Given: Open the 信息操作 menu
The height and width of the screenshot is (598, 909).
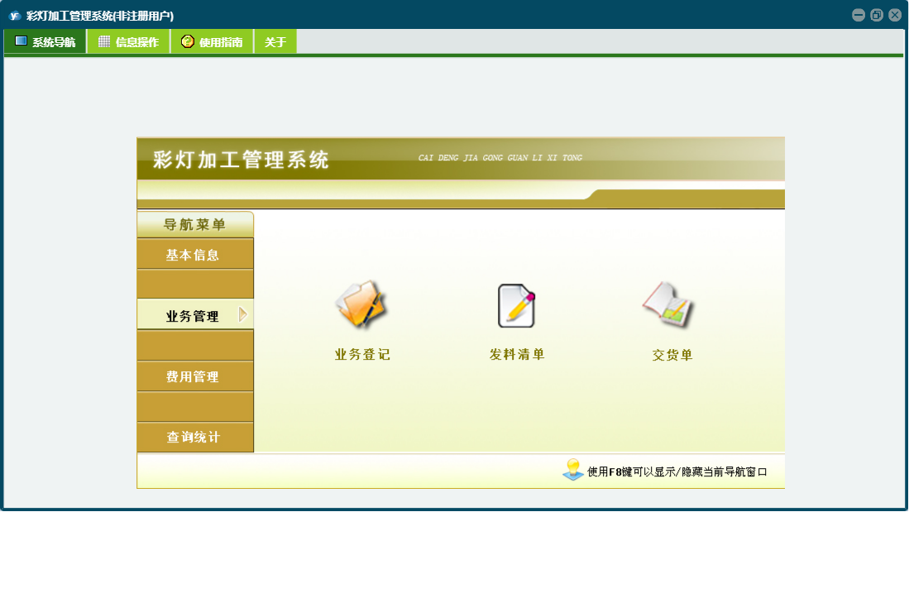Looking at the screenshot, I should 128,42.
